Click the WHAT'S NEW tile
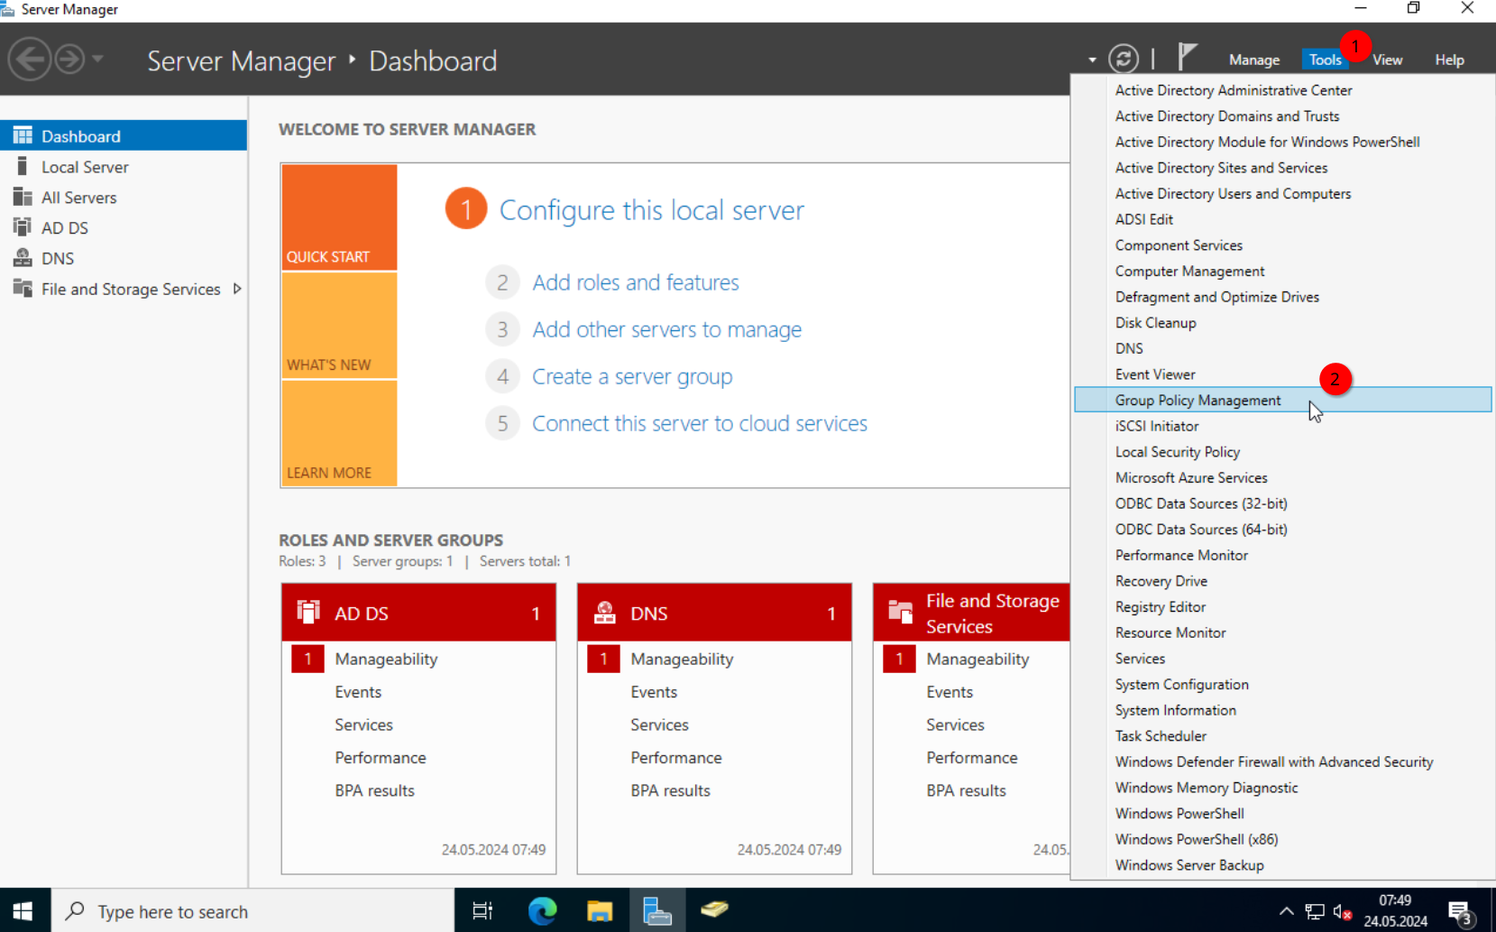This screenshot has width=1496, height=932. pyautogui.click(x=339, y=325)
